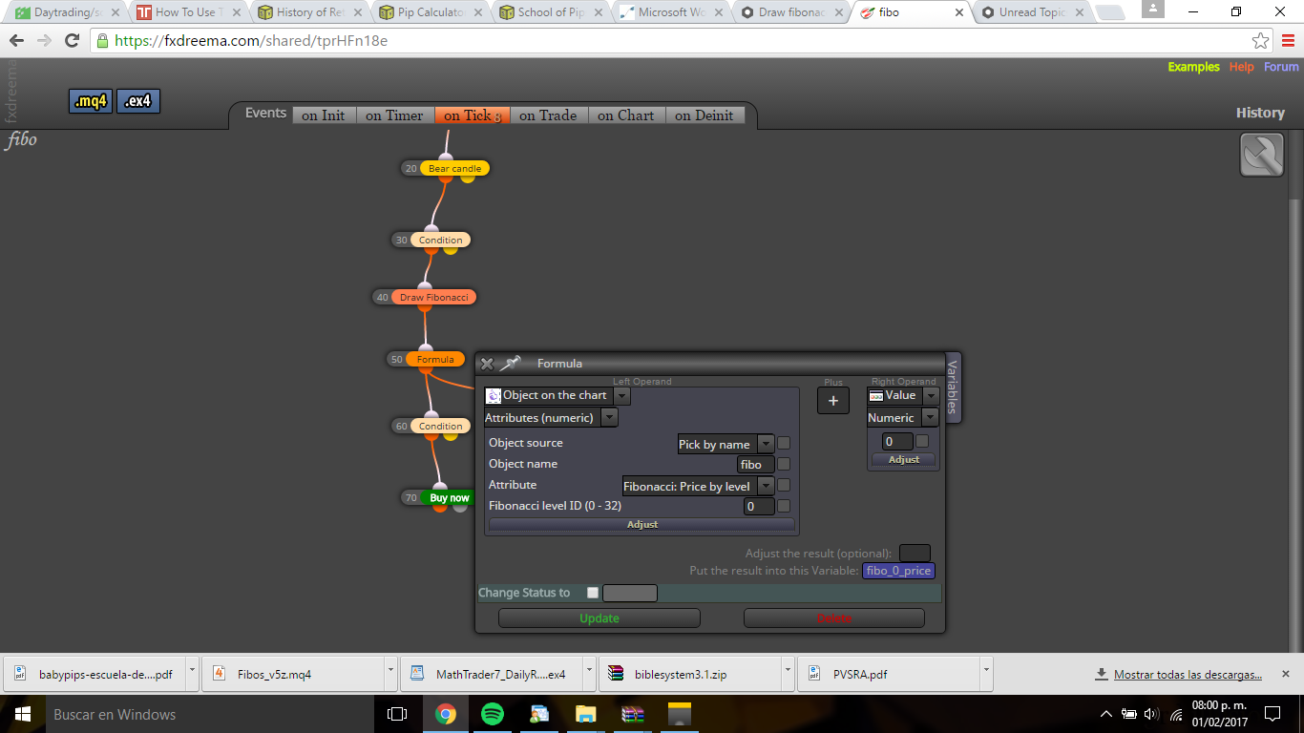
Task: Expand the Object on the chart dropdown
Action: [x=621, y=395]
